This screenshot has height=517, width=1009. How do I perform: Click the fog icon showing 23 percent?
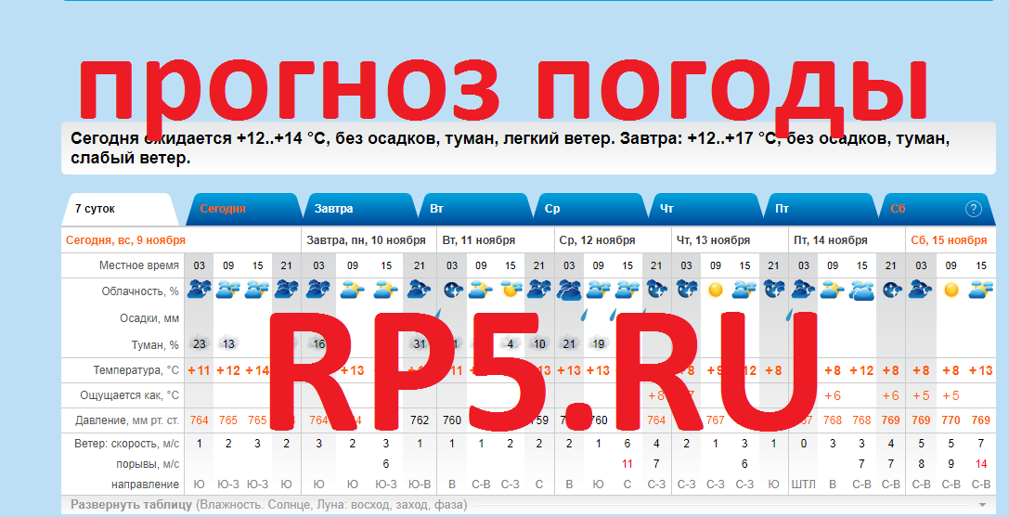[x=200, y=343]
